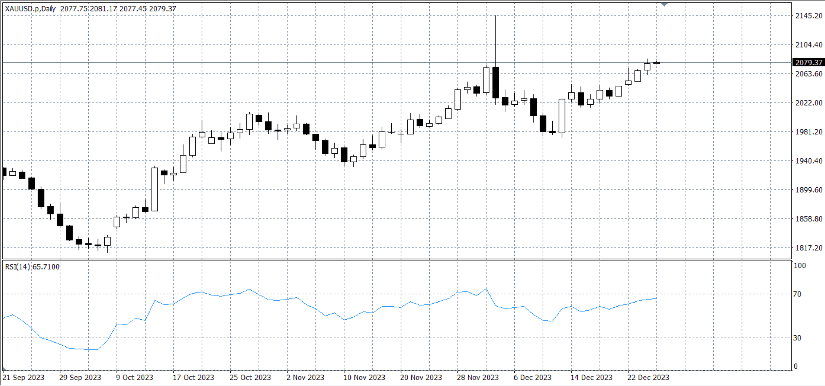Click the 1858.80 price scale label
Screen dimensions: 825x386
pyautogui.click(x=809, y=219)
